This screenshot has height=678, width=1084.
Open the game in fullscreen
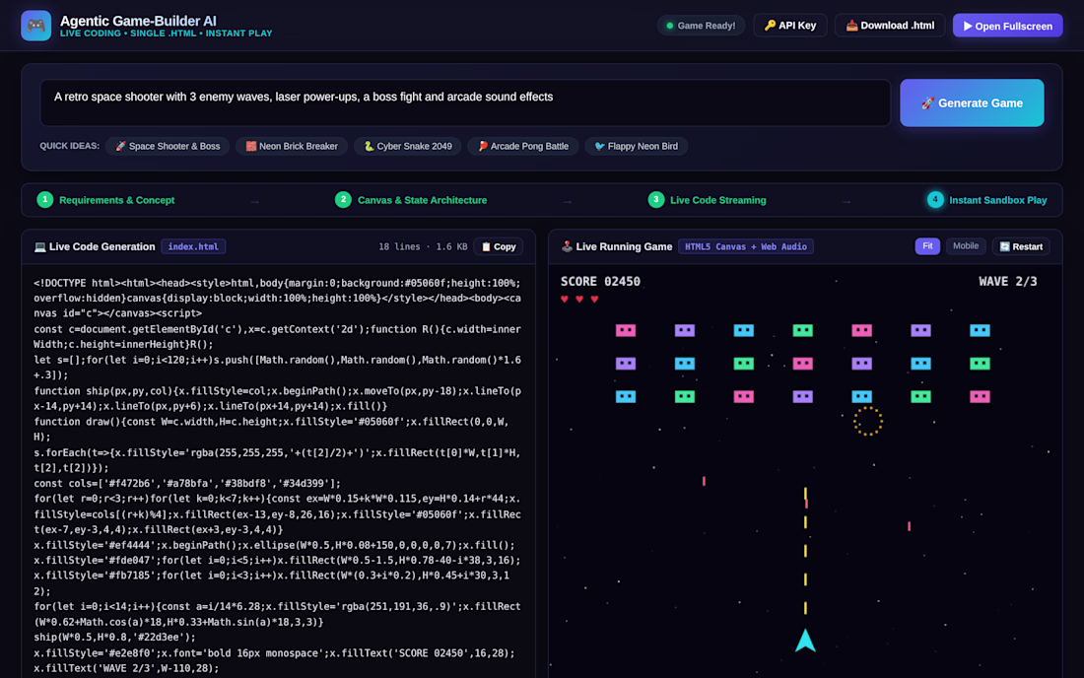click(x=1007, y=26)
